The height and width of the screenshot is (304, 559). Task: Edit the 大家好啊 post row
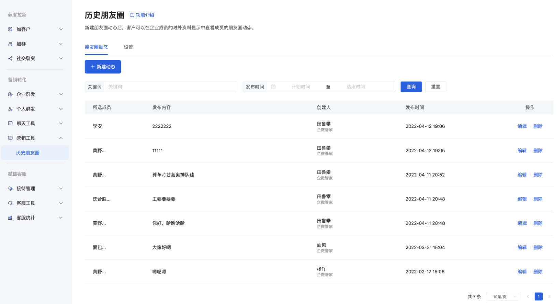tap(522, 248)
